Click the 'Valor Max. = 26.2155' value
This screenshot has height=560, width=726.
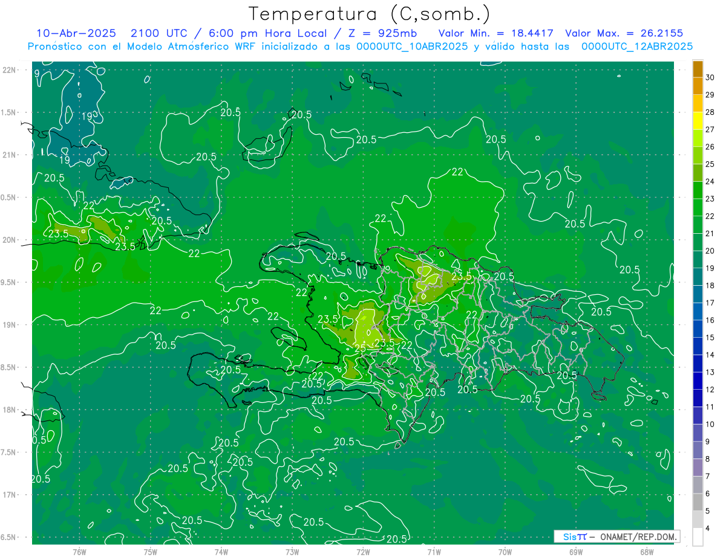(624, 33)
